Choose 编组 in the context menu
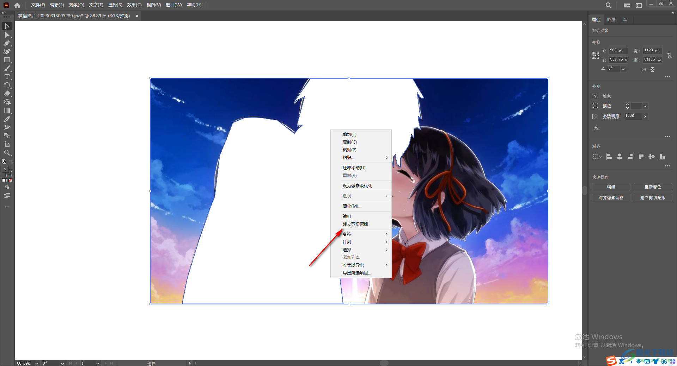Viewport: 677px width, 366px height. pos(361,216)
